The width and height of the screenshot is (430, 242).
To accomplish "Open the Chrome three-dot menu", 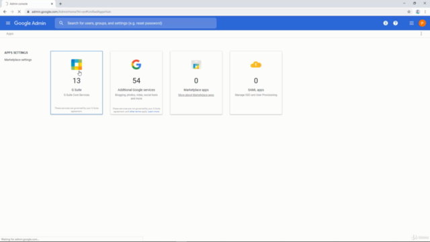I will (425, 11).
